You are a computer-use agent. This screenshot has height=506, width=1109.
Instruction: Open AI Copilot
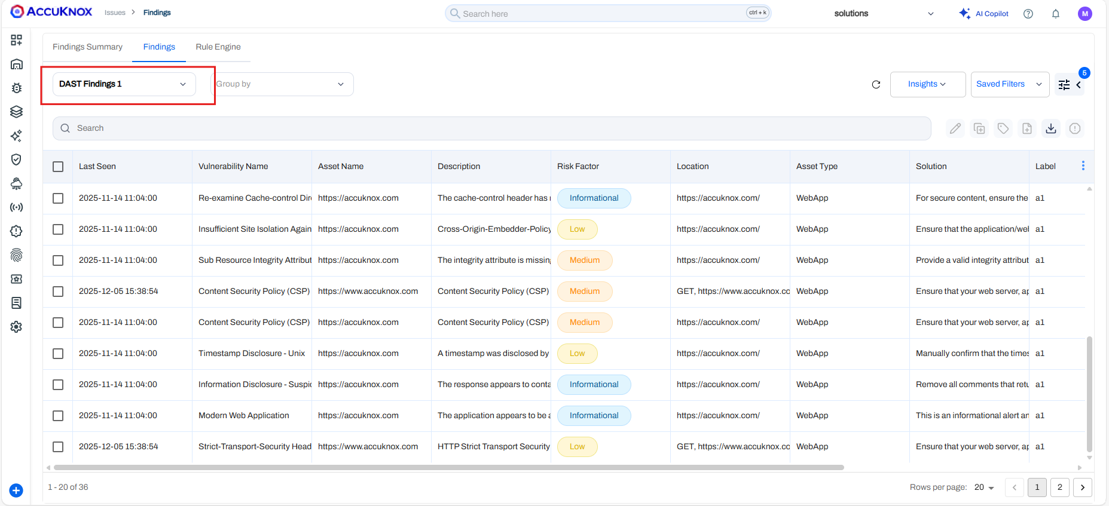[983, 14]
